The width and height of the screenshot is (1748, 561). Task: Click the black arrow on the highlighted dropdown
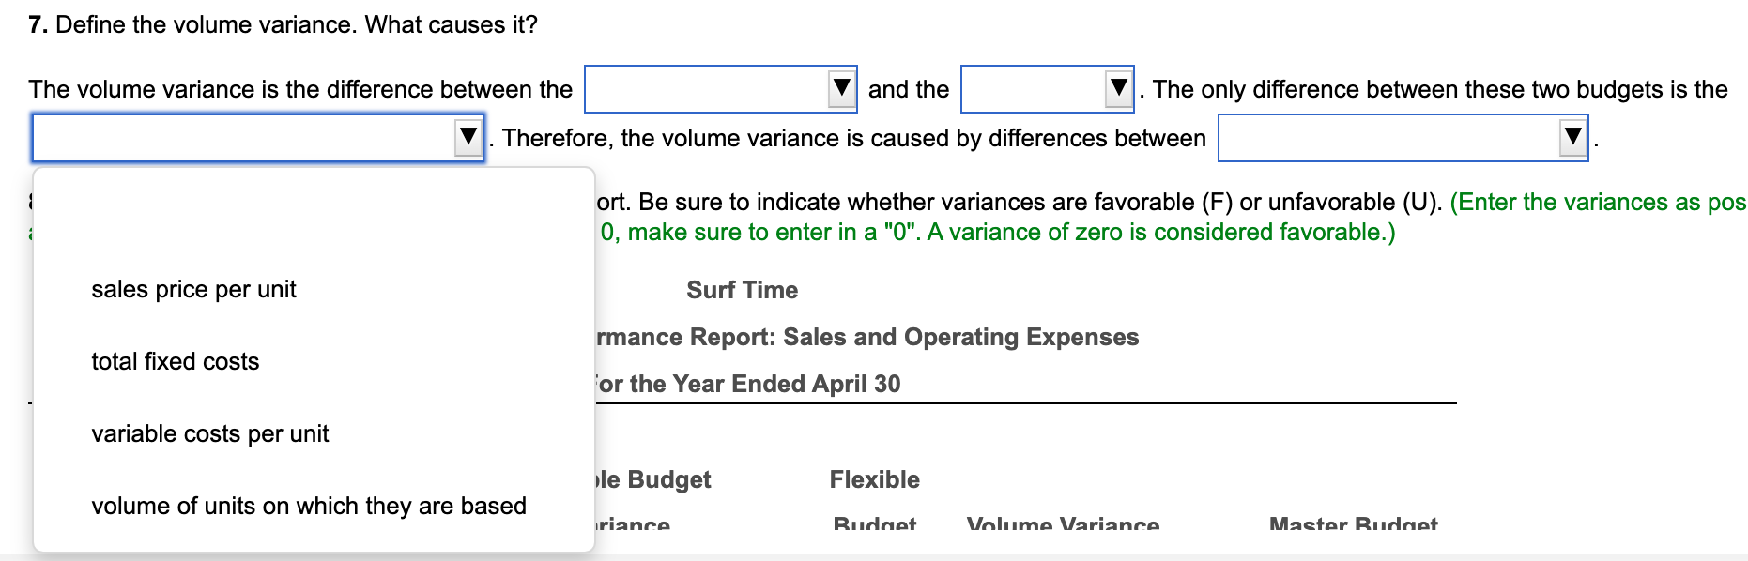(468, 137)
